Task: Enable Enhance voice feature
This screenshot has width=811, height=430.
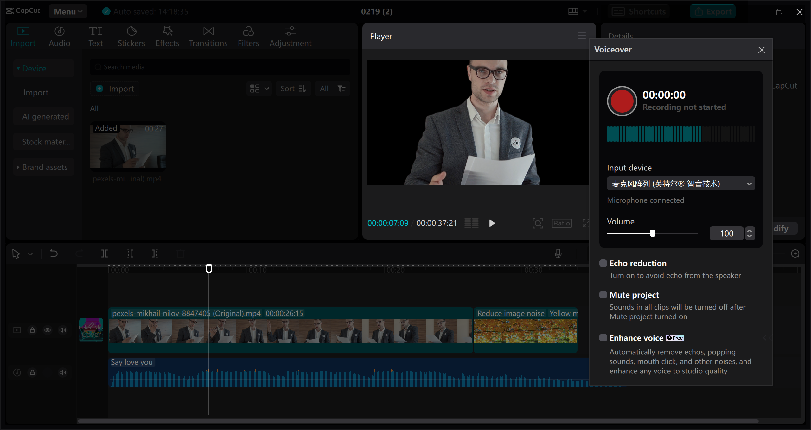Action: (x=602, y=337)
